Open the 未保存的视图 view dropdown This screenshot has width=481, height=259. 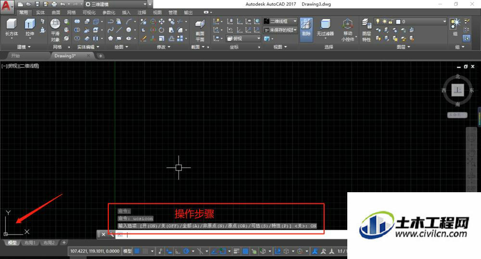[280, 30]
